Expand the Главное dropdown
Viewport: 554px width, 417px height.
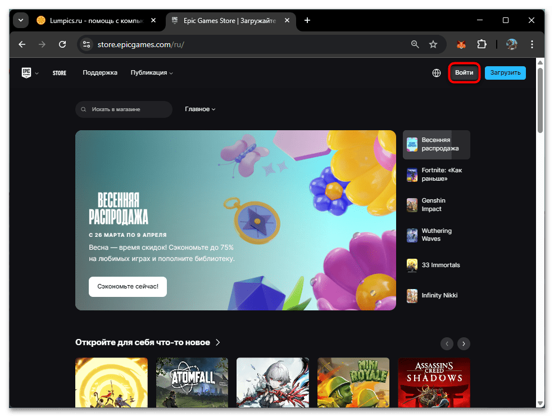click(x=200, y=109)
